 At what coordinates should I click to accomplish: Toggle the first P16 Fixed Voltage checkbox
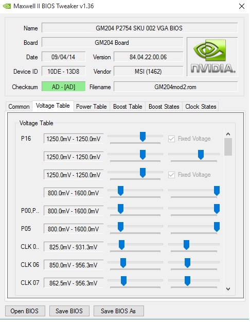171,139
